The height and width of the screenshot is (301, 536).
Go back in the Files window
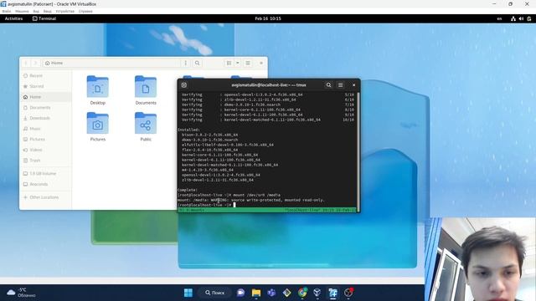(x=26, y=64)
